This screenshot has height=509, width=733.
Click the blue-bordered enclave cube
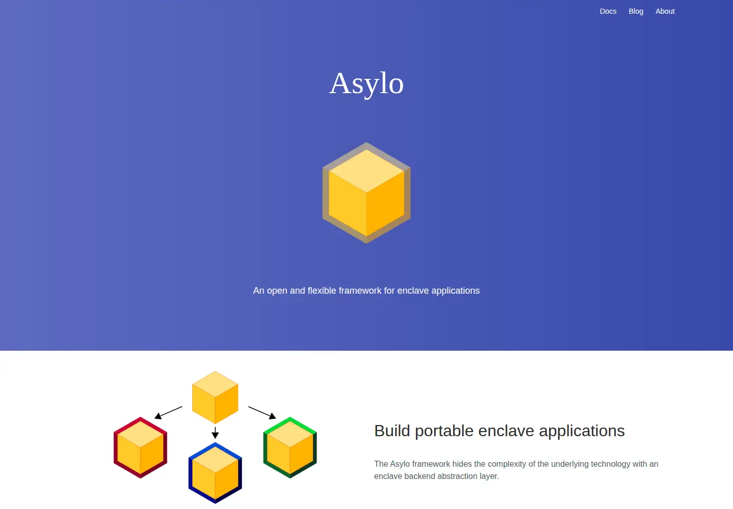215,473
